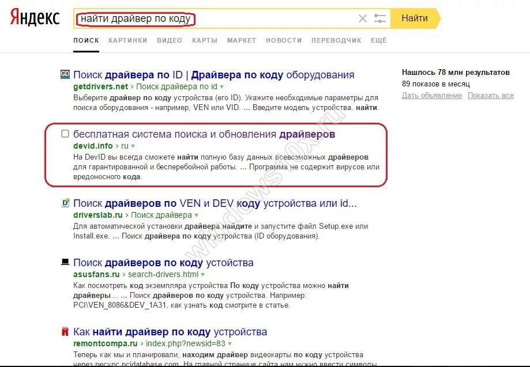Click the getdrivers.net snippet 'Выберите драйвер по коду'
The image size is (530, 367).
click(x=226, y=103)
